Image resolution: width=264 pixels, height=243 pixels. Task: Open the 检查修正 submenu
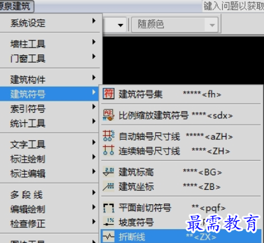(50, 223)
